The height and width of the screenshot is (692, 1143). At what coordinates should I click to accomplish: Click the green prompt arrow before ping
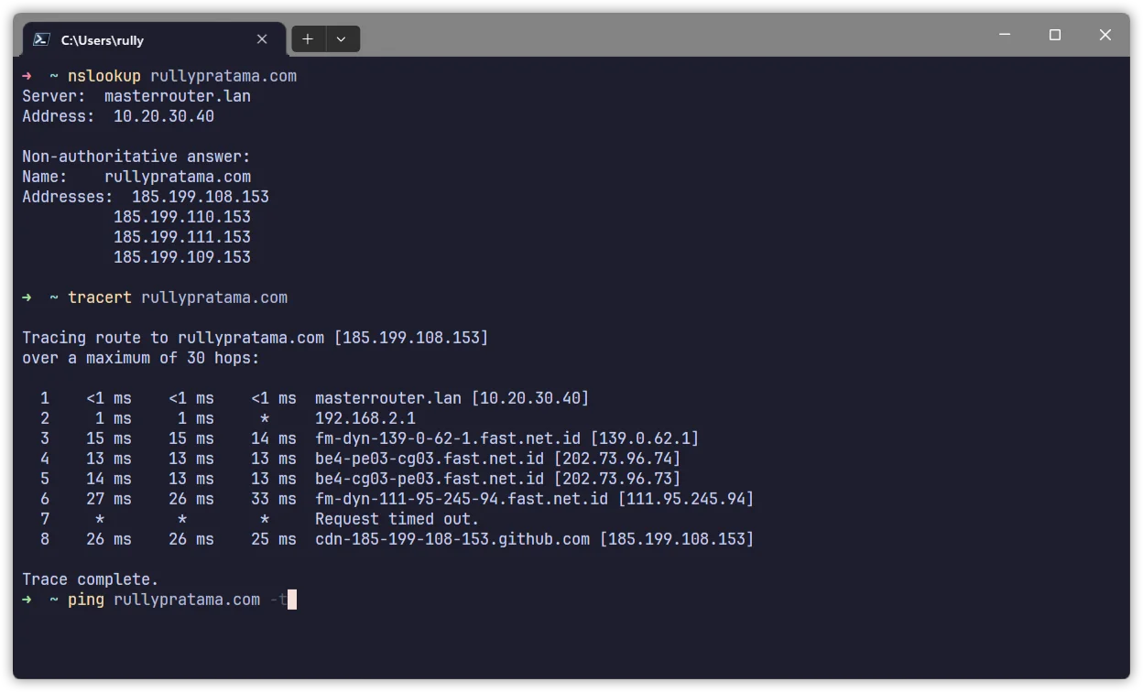(x=27, y=600)
